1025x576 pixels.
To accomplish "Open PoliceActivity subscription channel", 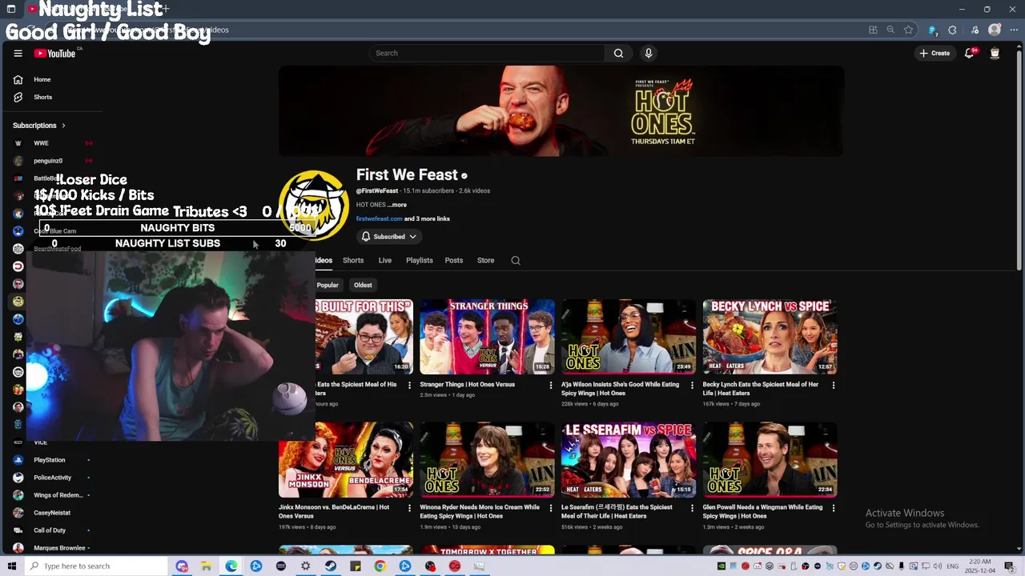I will click(51, 478).
